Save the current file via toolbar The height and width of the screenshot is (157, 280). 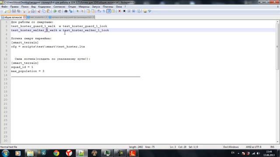tap(14, 11)
